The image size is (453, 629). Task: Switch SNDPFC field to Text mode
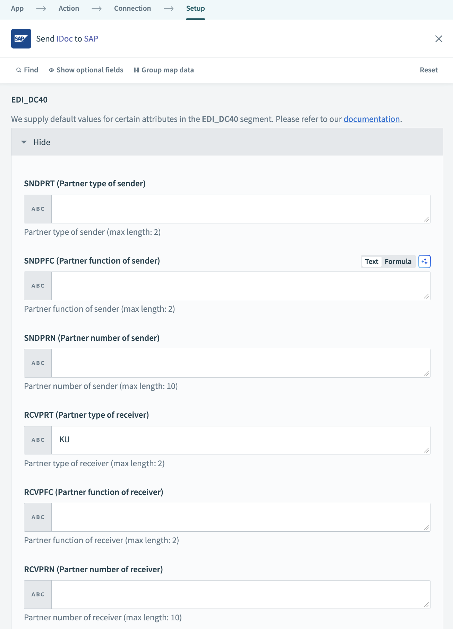371,262
